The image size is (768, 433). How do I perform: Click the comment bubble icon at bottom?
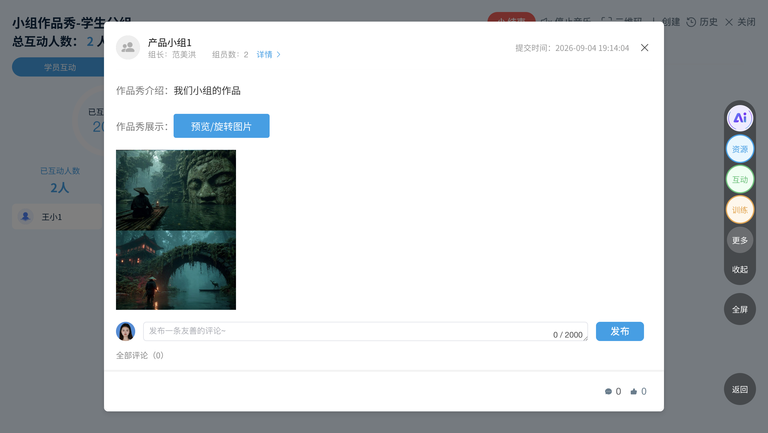coord(608,391)
